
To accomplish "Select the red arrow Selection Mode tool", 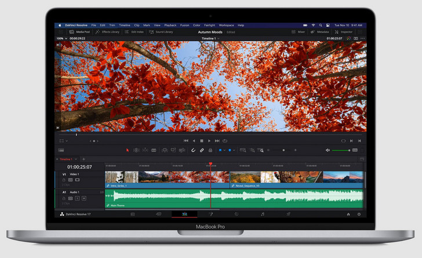I will [x=128, y=150].
